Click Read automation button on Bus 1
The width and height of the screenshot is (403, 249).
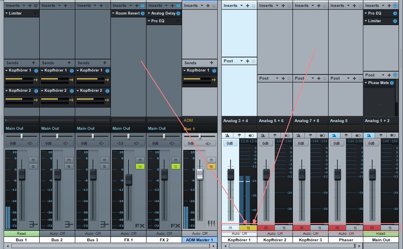21,233
